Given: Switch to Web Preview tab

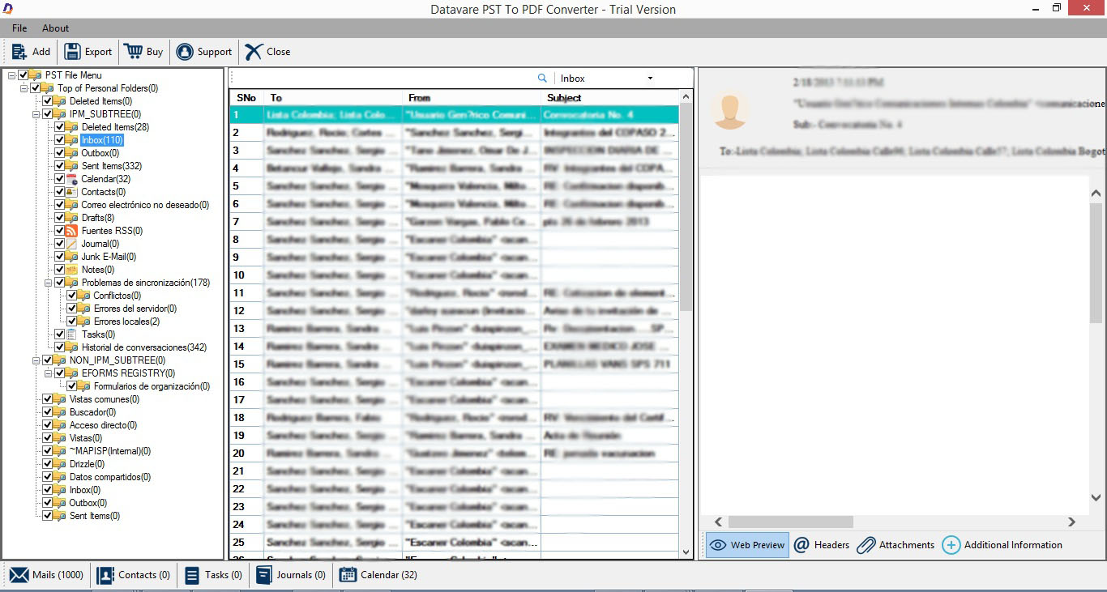Looking at the screenshot, I should coord(747,545).
